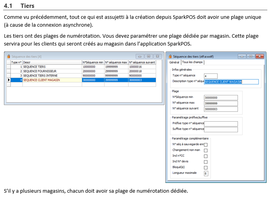
Task: Click into the Préfixe type n° séquence field
Action: [221, 124]
